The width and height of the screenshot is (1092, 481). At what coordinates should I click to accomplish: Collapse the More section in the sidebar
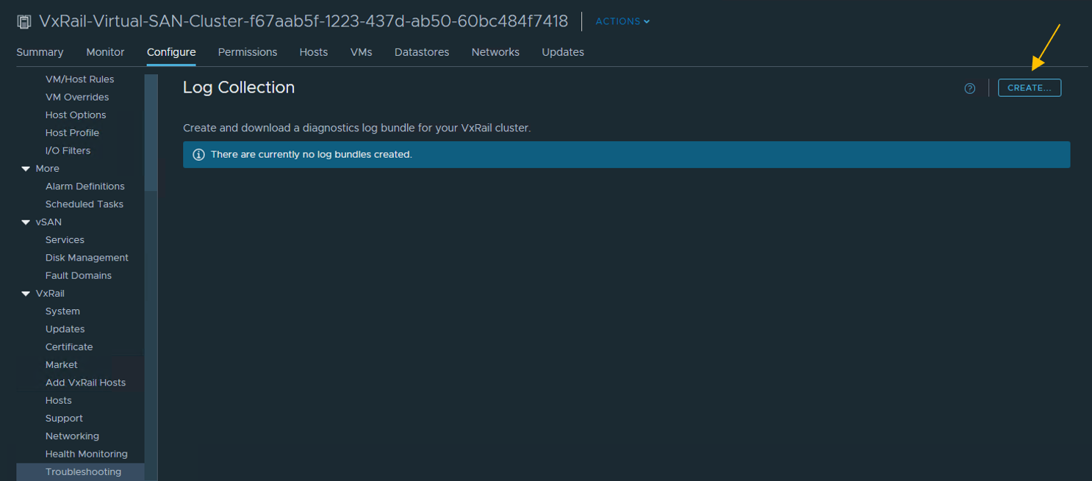coord(26,168)
